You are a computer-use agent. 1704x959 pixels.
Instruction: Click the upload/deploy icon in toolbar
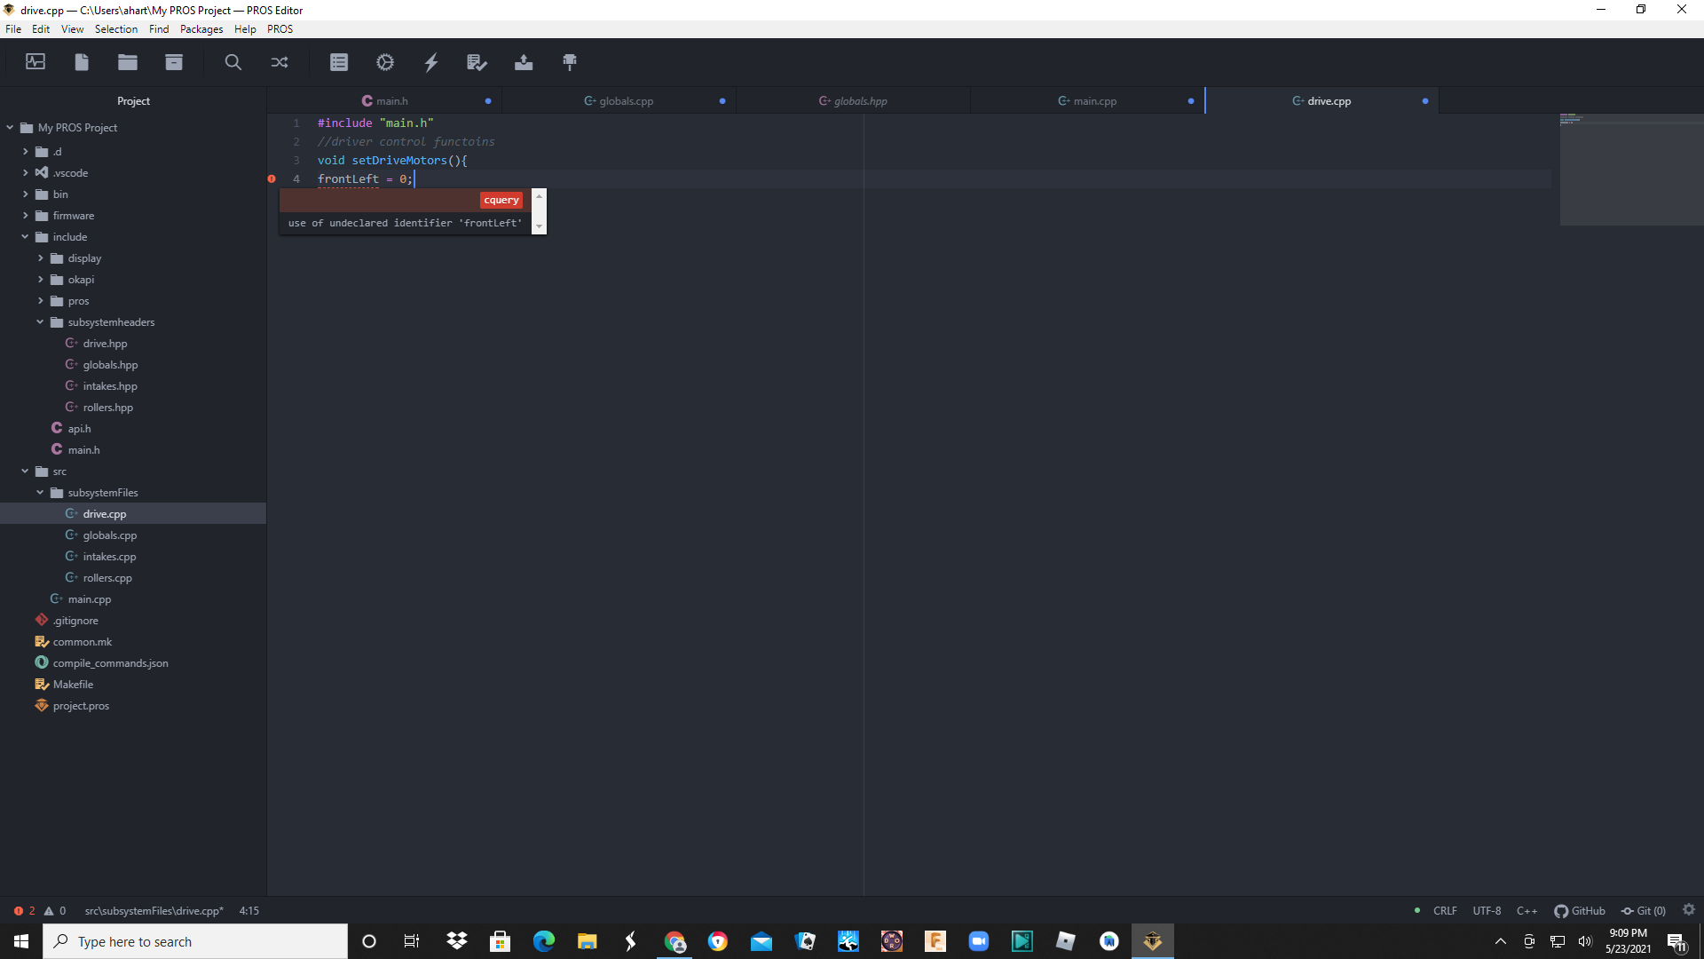pyautogui.click(x=523, y=62)
